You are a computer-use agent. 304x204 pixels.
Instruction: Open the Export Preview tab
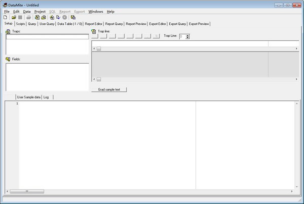click(x=199, y=24)
